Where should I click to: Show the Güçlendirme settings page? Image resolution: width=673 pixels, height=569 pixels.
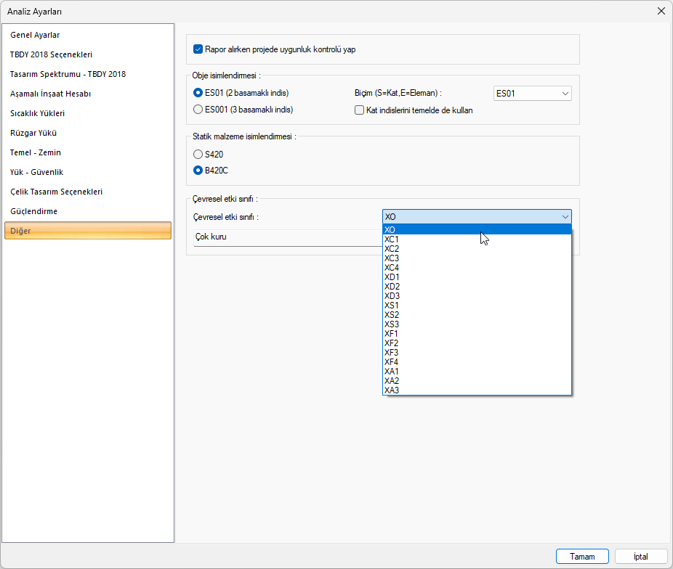(33, 211)
